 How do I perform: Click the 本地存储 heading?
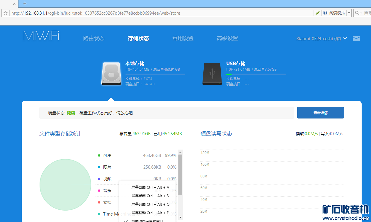point(135,63)
